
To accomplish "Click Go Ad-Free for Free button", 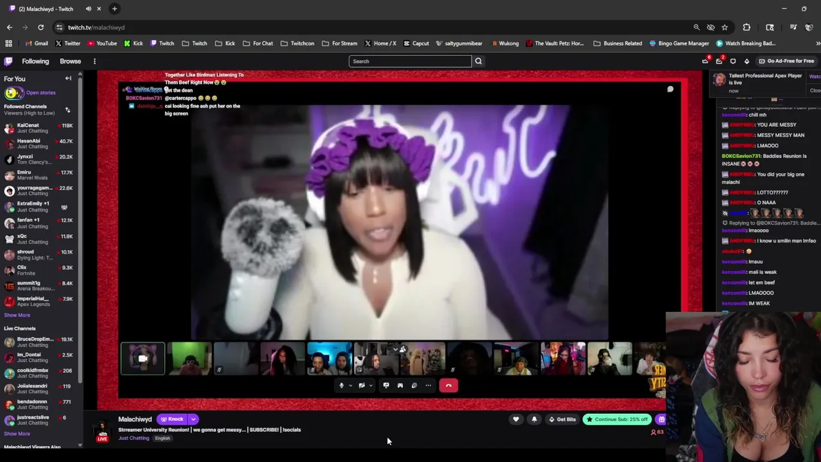I will [786, 61].
